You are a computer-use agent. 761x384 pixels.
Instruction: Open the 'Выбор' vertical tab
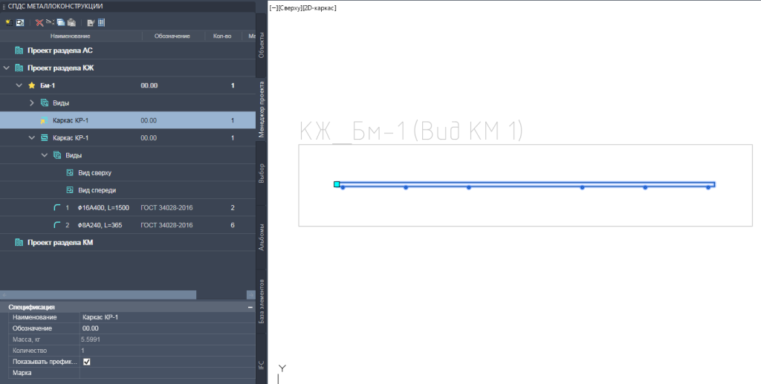click(261, 172)
